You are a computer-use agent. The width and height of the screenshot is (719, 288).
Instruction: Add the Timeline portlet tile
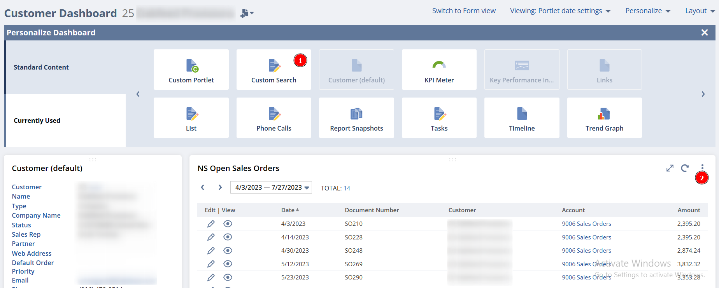[522, 118]
